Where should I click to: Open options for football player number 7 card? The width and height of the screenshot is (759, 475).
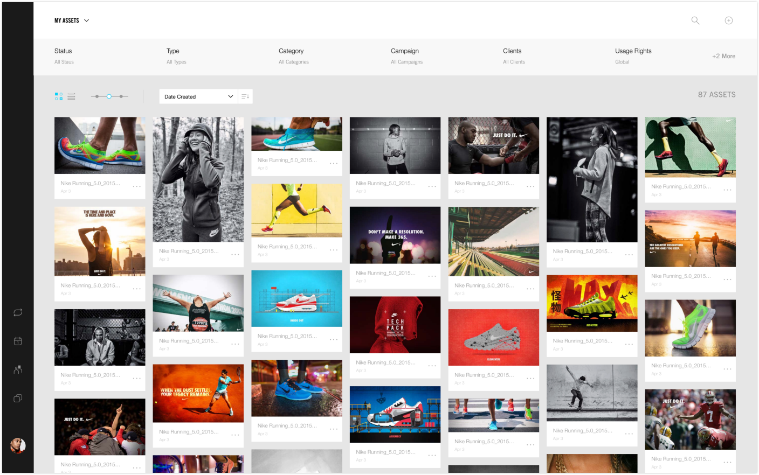pyautogui.click(x=727, y=462)
